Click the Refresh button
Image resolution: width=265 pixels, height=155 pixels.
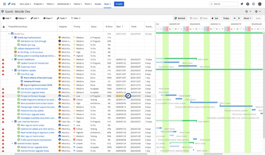(180, 18)
